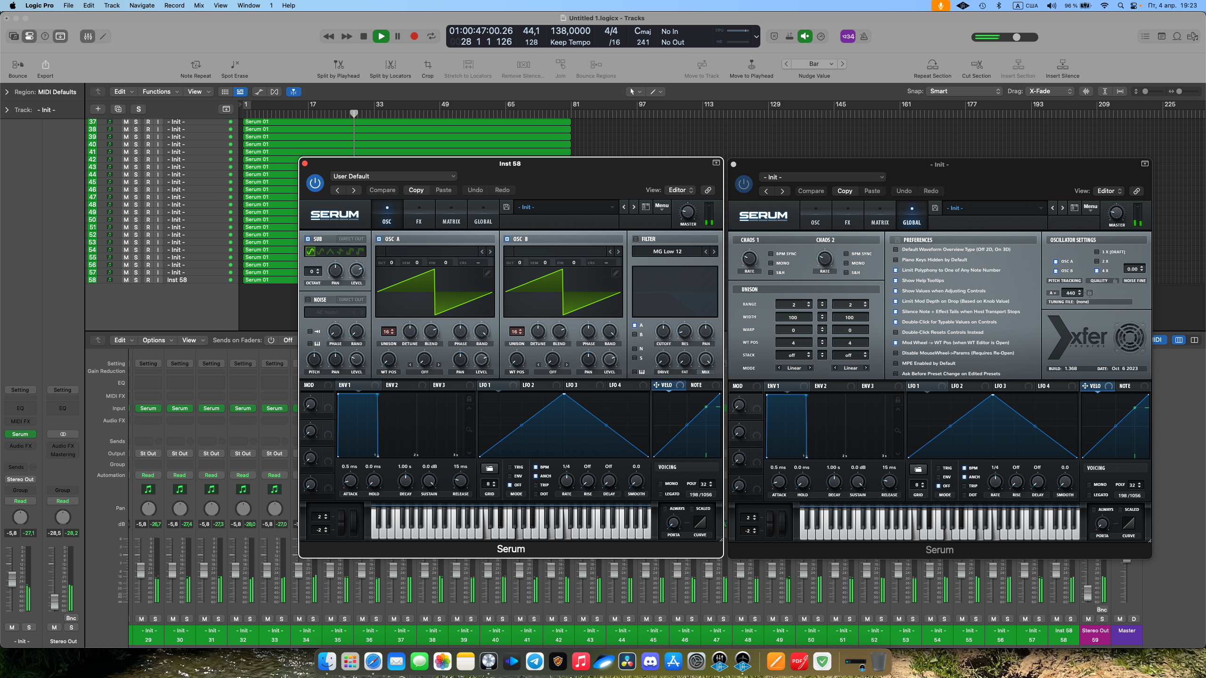Toggle power button of Inst 58 plugin
Image resolution: width=1206 pixels, height=678 pixels.
pyautogui.click(x=315, y=183)
